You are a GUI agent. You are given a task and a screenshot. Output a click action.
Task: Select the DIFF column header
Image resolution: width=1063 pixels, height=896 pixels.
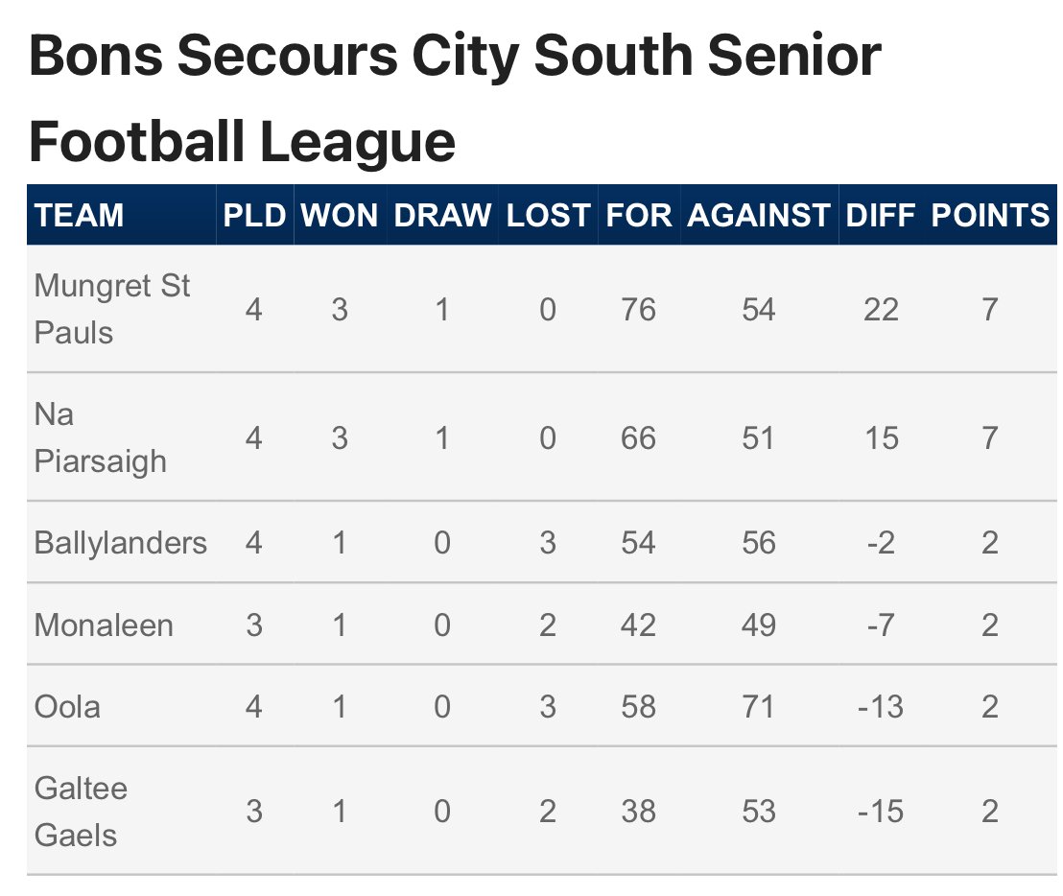(881, 215)
